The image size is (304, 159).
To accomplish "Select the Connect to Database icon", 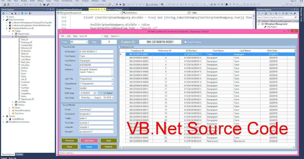I will coord(12,13).
